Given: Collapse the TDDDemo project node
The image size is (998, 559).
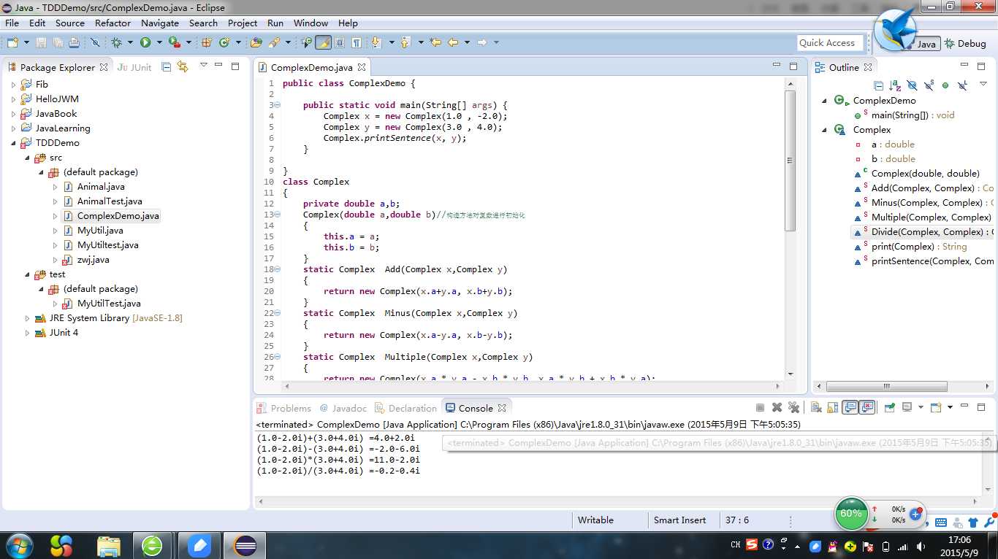Looking at the screenshot, I should (x=14, y=143).
